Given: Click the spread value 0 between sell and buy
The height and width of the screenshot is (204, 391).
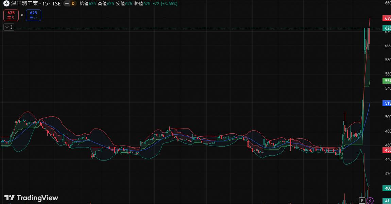Looking at the screenshot, I should [22, 15].
